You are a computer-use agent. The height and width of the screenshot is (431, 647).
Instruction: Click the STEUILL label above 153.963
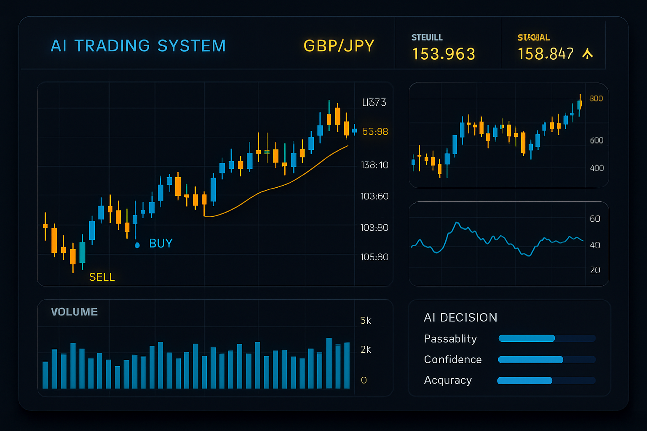tap(427, 37)
